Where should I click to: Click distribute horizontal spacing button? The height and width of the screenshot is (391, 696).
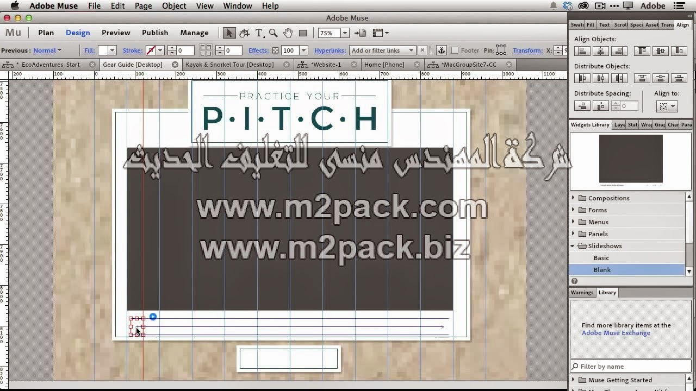tap(601, 106)
